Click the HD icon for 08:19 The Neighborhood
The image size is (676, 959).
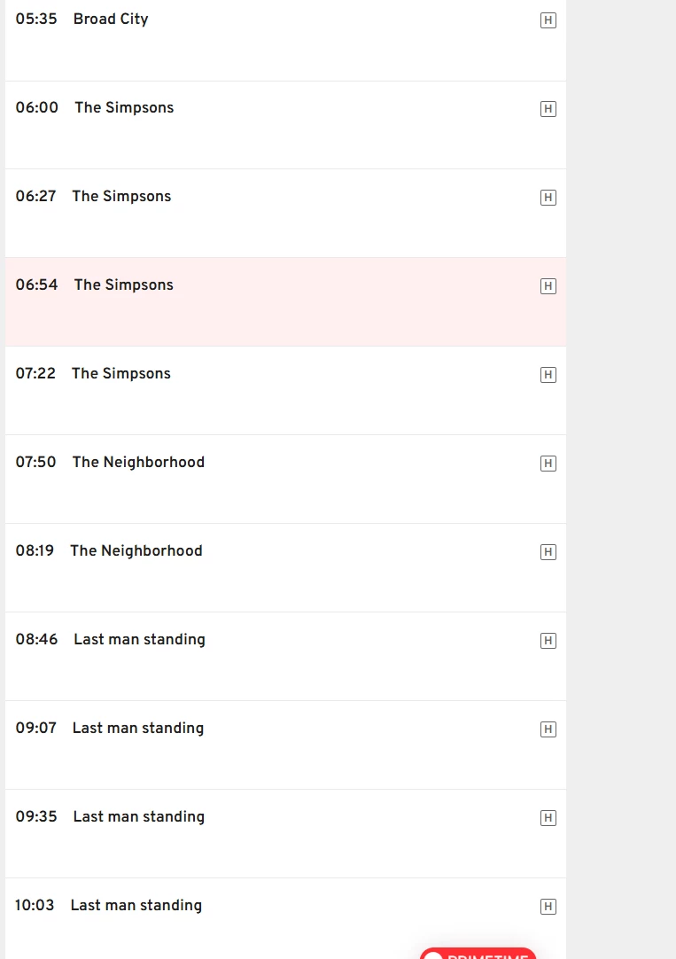pyautogui.click(x=548, y=552)
